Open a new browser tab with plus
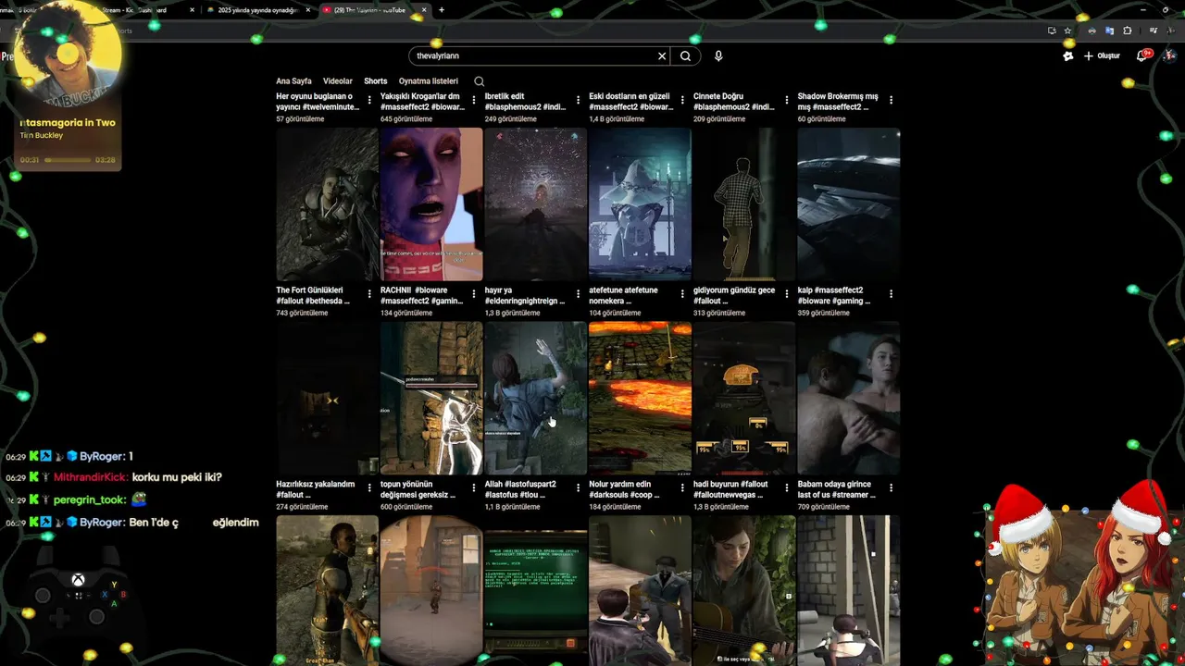This screenshot has height=666, width=1185. click(x=442, y=10)
